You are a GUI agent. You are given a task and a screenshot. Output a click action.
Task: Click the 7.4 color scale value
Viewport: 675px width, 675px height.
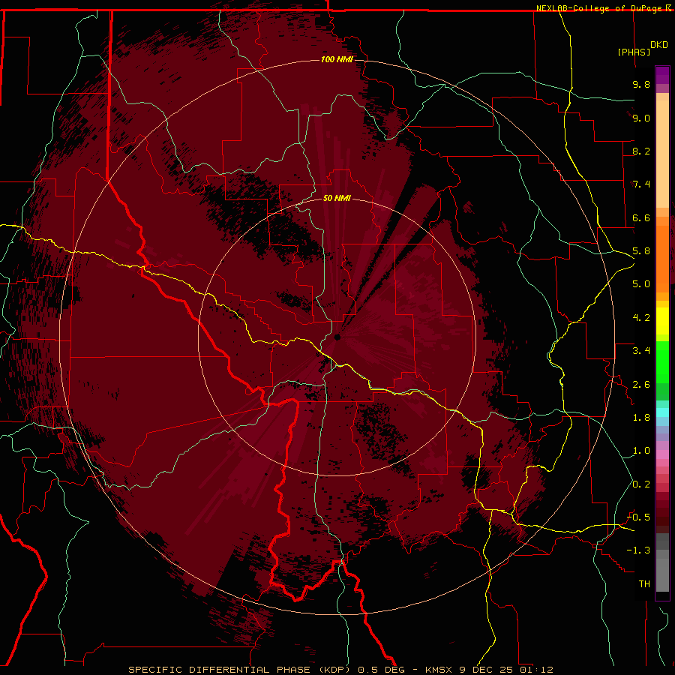(641, 184)
